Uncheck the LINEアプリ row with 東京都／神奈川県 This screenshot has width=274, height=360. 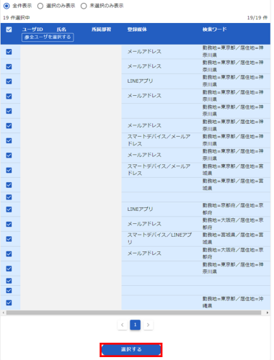[9, 81]
